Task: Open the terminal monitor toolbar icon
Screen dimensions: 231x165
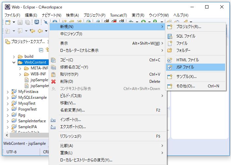Action: point(37,22)
